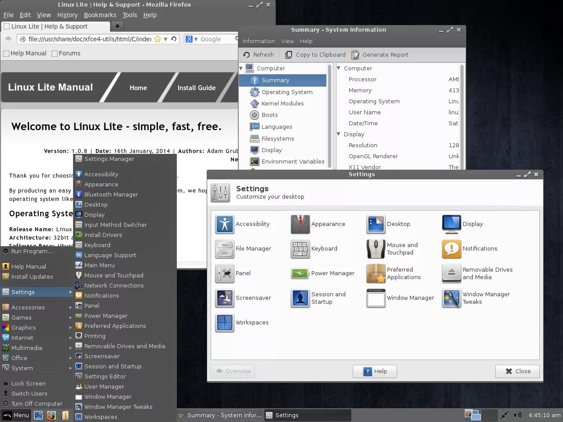The height and width of the screenshot is (422, 563).
Task: Open Desktop icon in Settings window
Action: coord(376,224)
